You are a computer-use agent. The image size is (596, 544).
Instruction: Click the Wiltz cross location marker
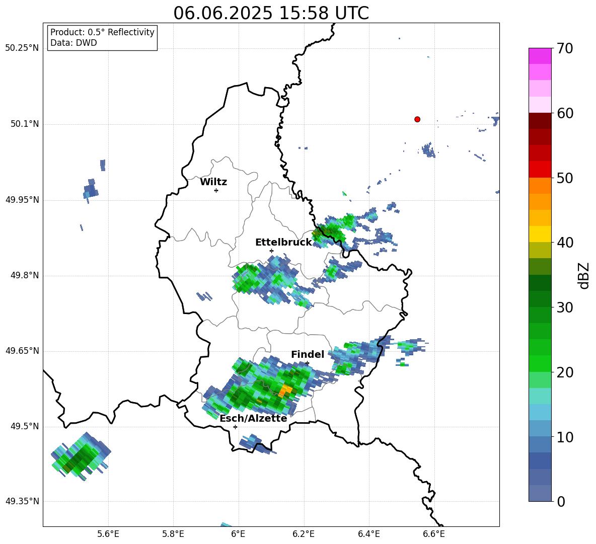pos(216,190)
